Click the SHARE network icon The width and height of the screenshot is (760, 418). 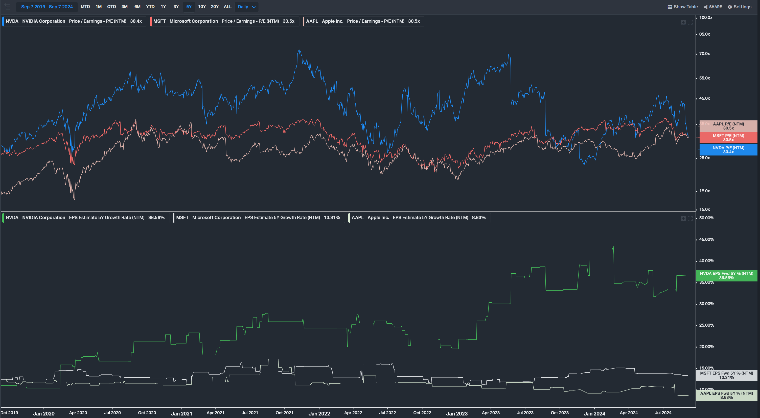point(705,7)
